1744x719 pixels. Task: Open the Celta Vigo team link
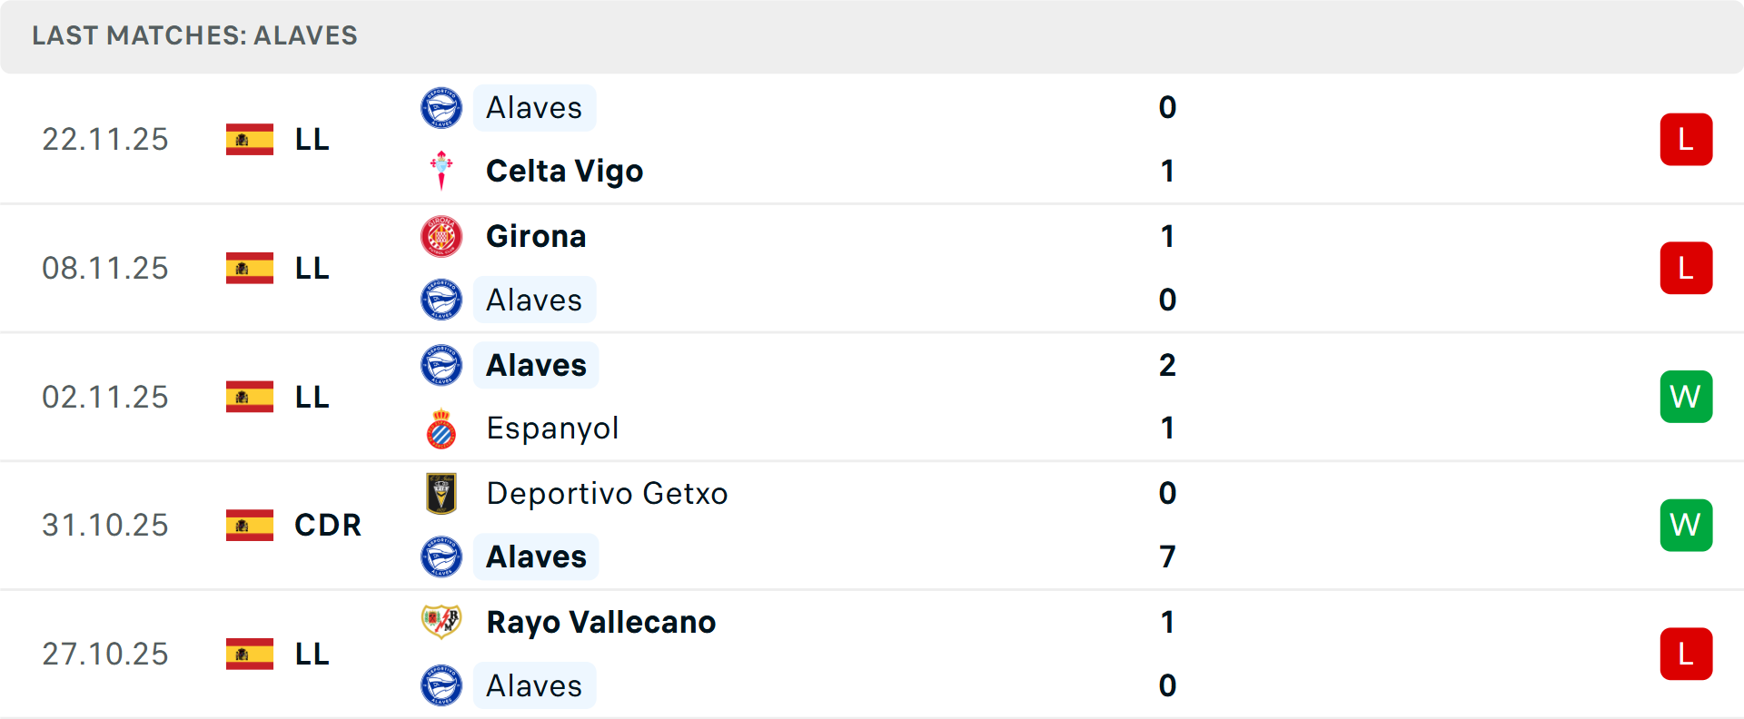[x=564, y=171]
